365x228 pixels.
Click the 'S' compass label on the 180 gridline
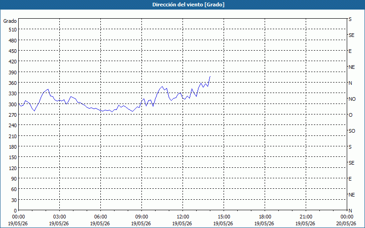click(350, 147)
